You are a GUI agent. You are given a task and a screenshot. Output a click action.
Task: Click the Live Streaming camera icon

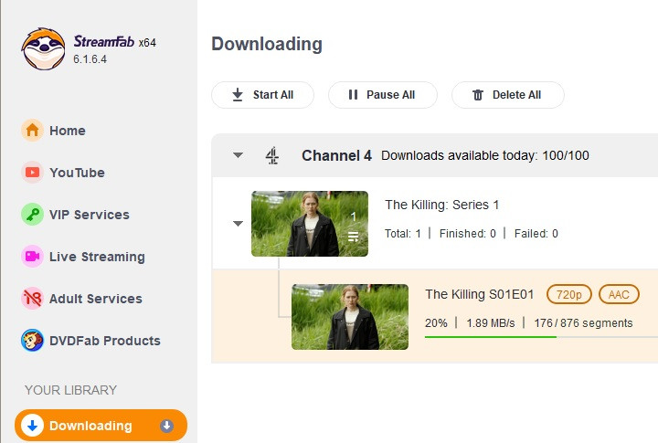[32, 257]
